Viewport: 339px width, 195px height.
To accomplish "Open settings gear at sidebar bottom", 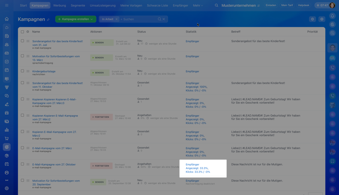I will [7, 188].
